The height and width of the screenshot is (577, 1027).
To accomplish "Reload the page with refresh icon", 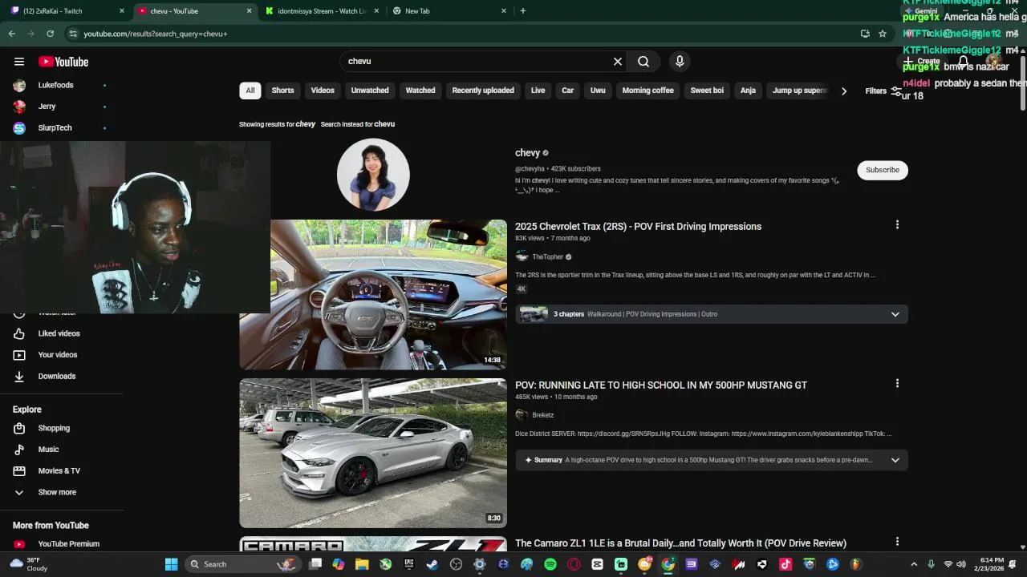I will point(50,34).
